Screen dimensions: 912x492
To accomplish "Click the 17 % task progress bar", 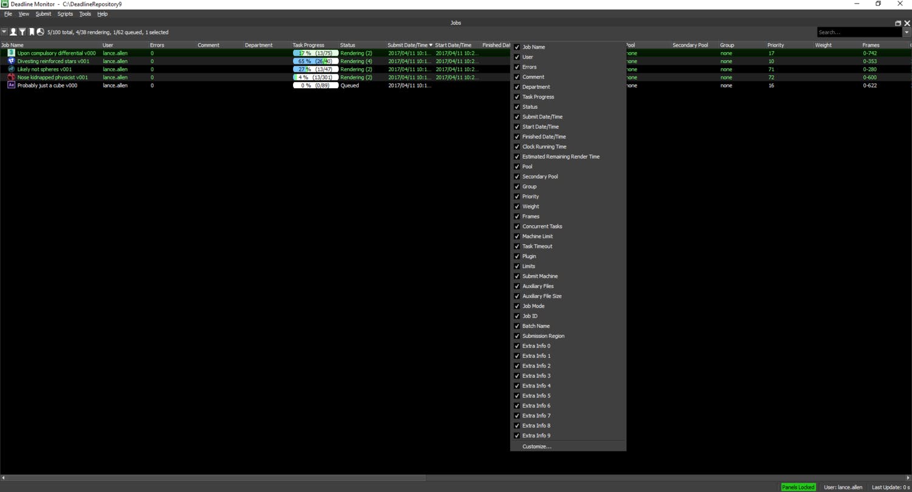I will (316, 53).
